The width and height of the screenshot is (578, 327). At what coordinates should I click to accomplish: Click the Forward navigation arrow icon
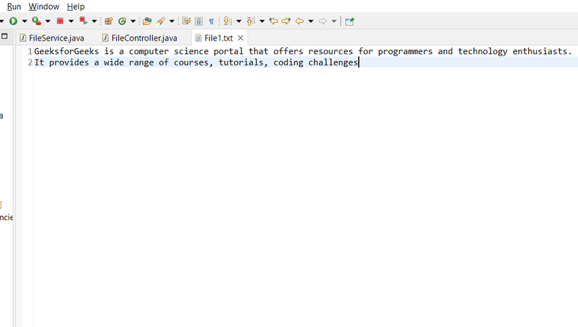click(323, 21)
